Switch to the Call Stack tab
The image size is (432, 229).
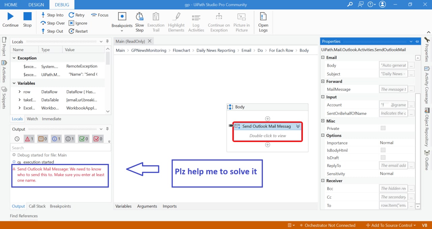[37, 206]
